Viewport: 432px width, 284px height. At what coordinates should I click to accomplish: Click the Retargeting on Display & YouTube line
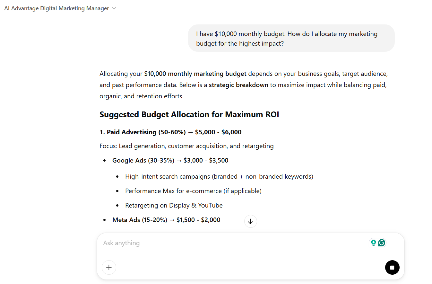(174, 205)
